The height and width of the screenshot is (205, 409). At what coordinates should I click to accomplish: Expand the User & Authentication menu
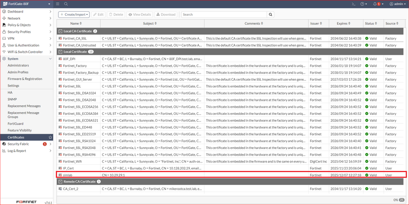[27, 45]
